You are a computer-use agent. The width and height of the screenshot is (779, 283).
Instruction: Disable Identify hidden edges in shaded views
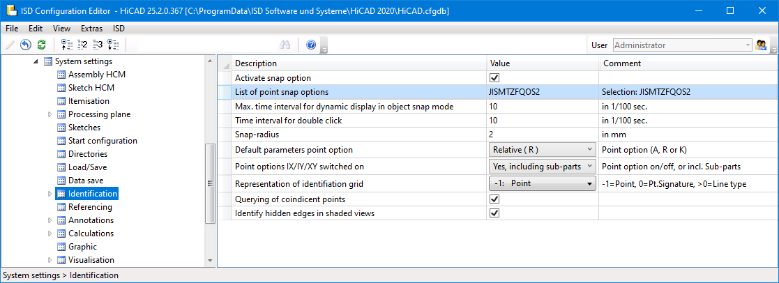[494, 213]
